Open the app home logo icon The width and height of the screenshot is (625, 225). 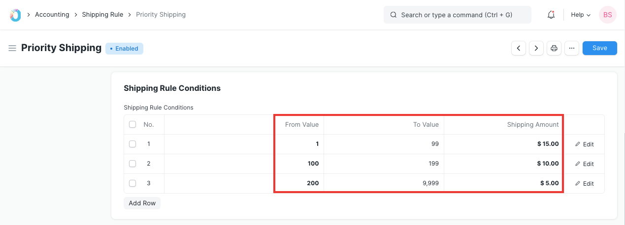tap(15, 15)
